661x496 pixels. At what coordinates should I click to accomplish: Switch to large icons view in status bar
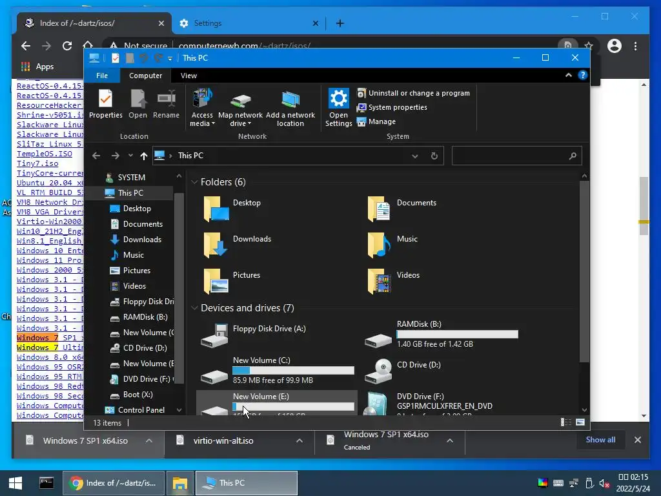[580, 422]
